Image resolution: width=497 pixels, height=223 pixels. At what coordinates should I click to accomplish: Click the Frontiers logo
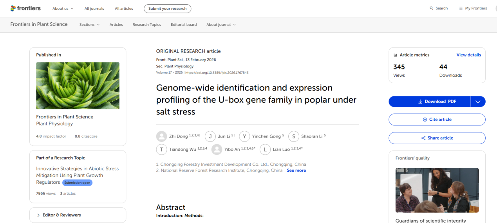click(25, 8)
